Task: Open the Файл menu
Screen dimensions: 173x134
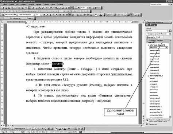Action: point(5,4)
